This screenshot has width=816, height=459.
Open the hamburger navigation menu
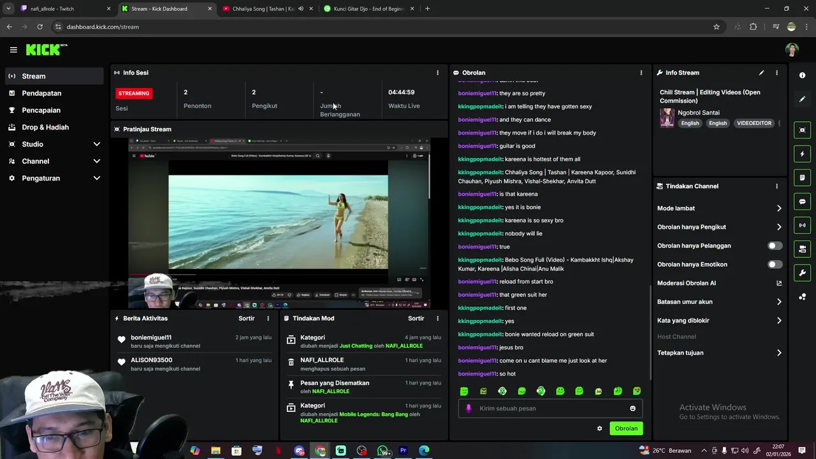tap(13, 50)
